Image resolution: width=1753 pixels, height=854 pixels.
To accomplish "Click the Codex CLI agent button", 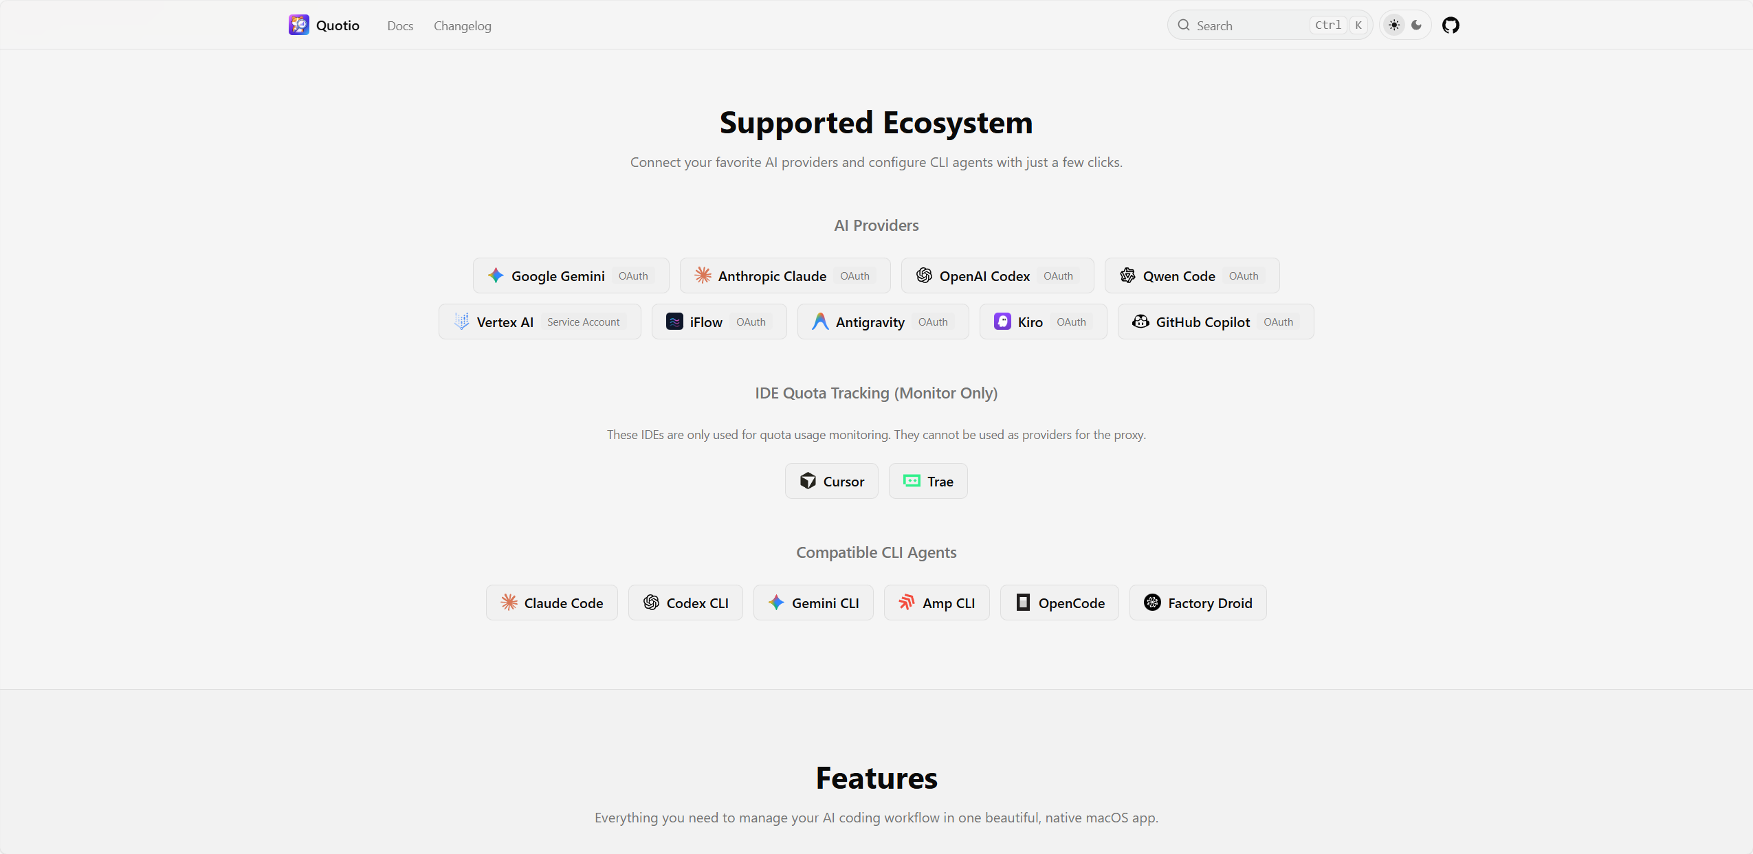I will (685, 603).
